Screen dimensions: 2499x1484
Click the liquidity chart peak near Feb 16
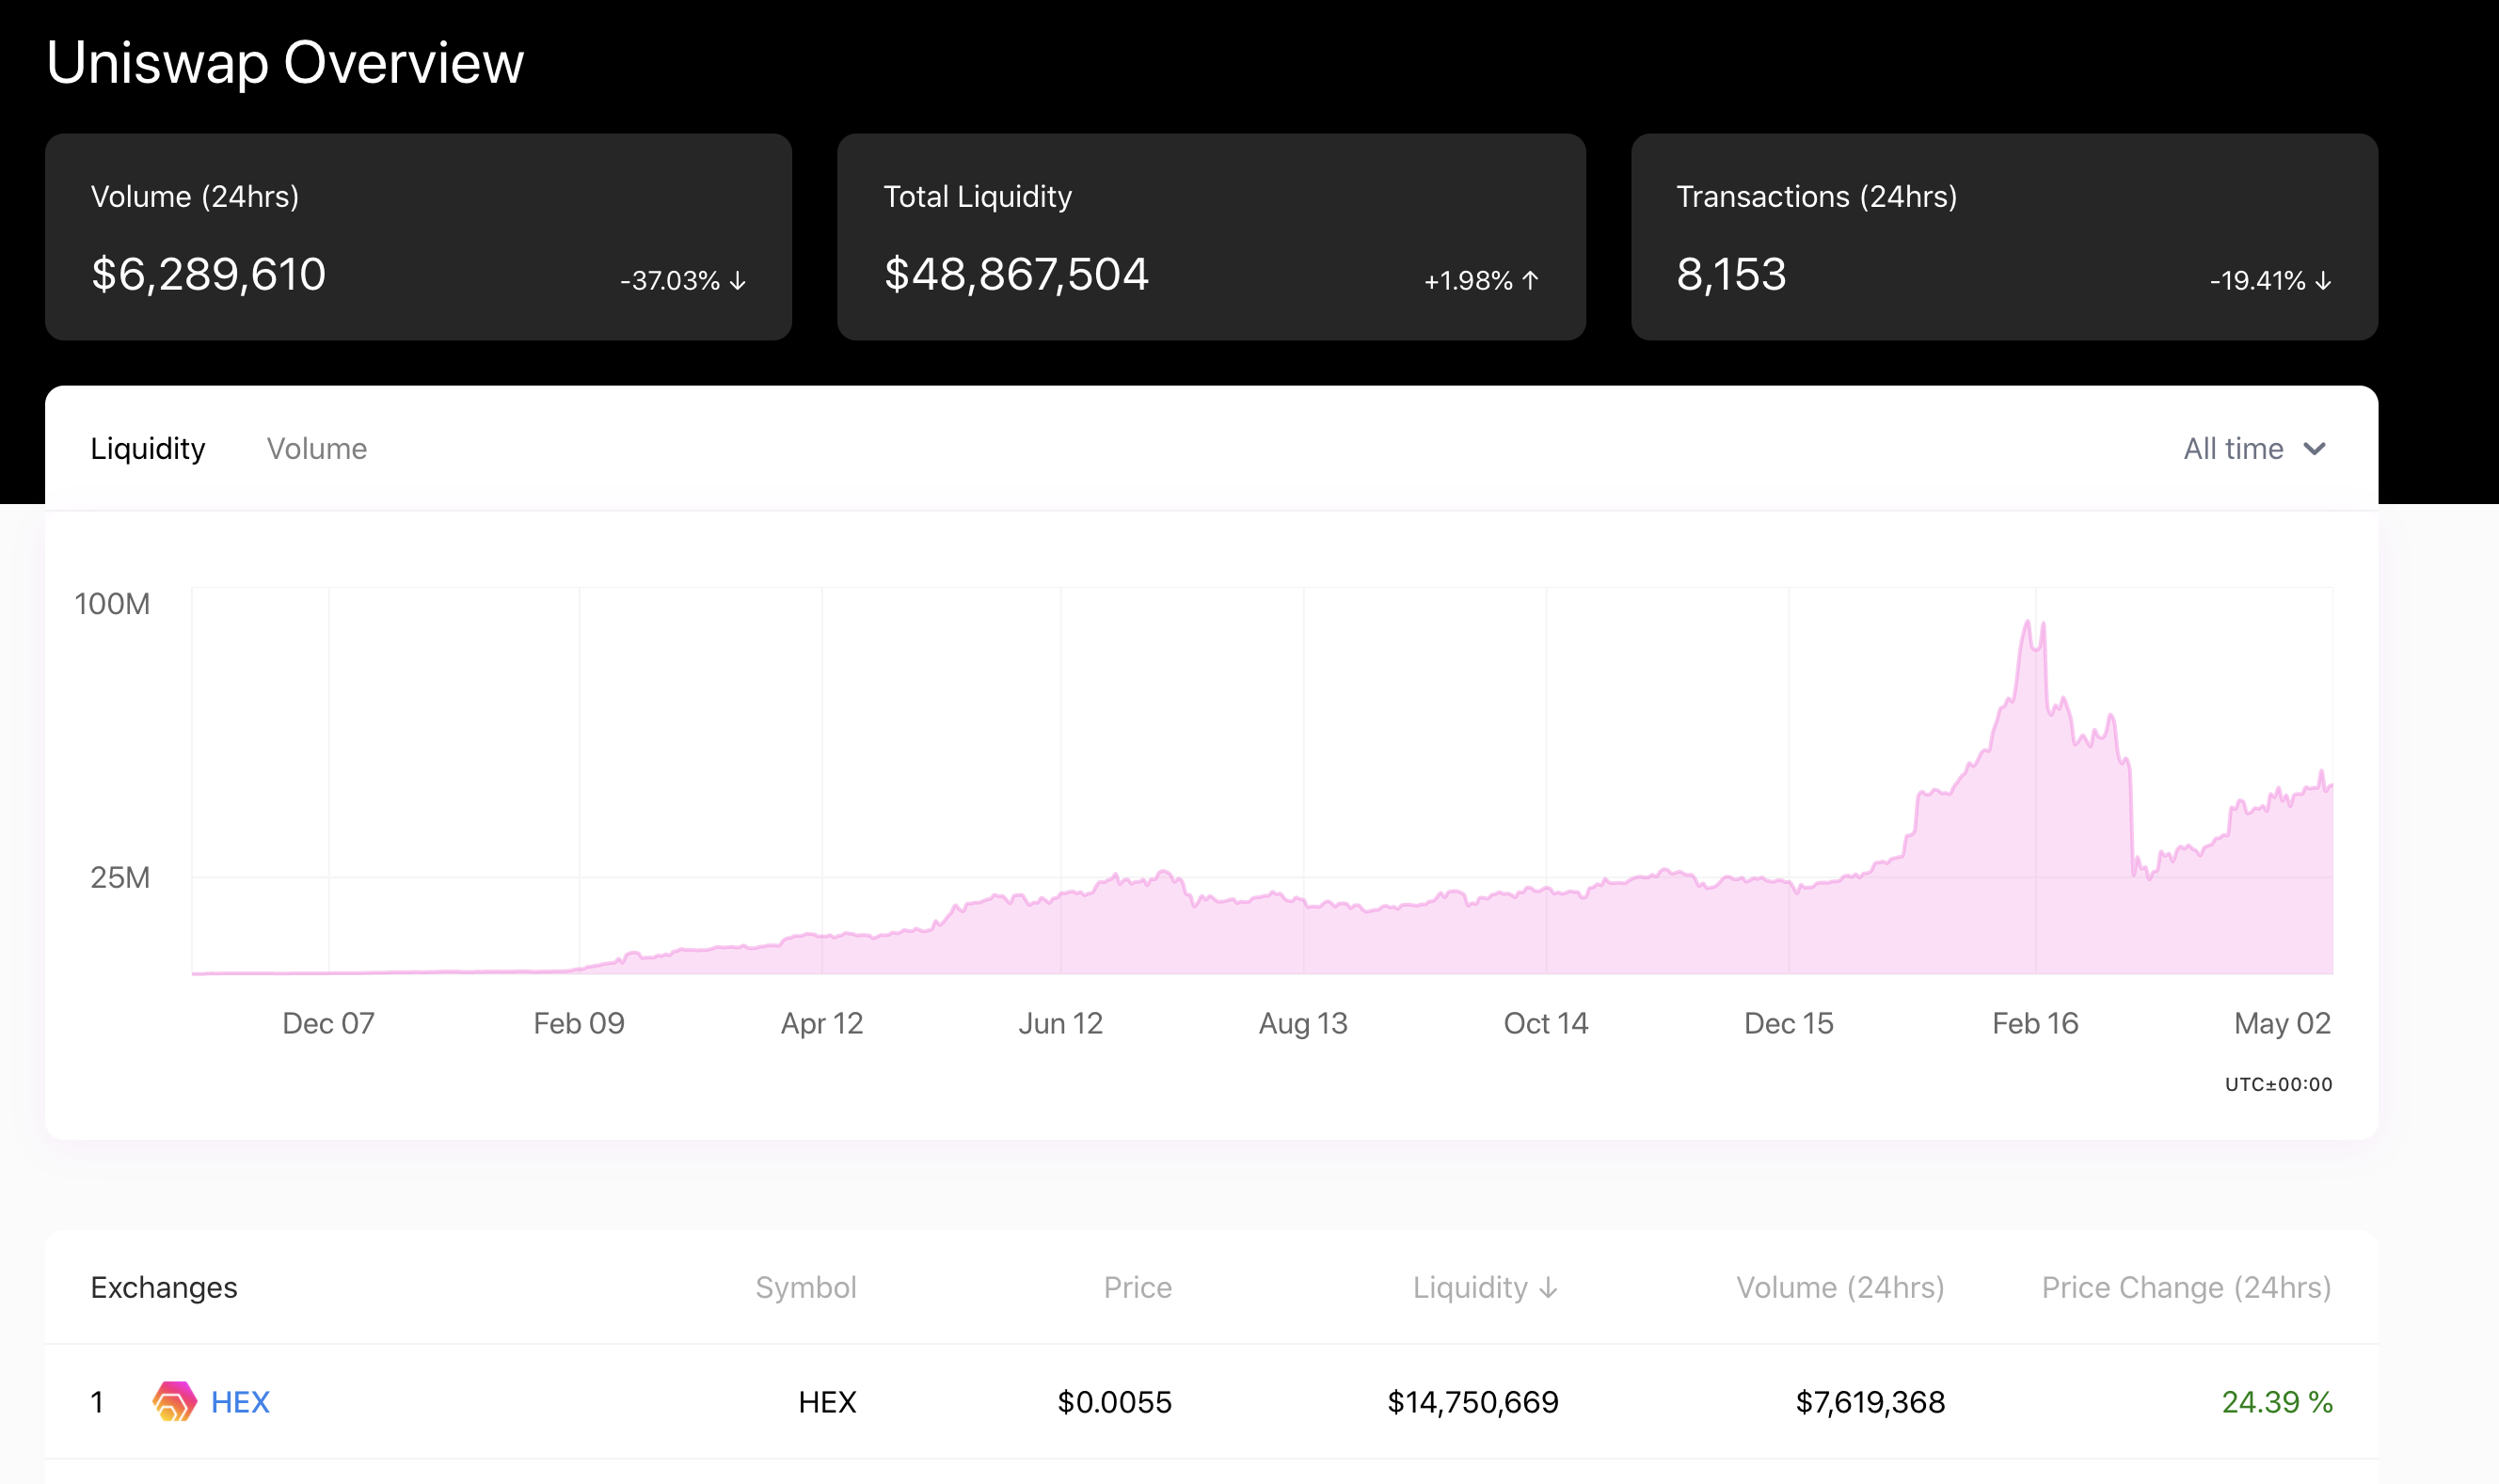point(2029,622)
